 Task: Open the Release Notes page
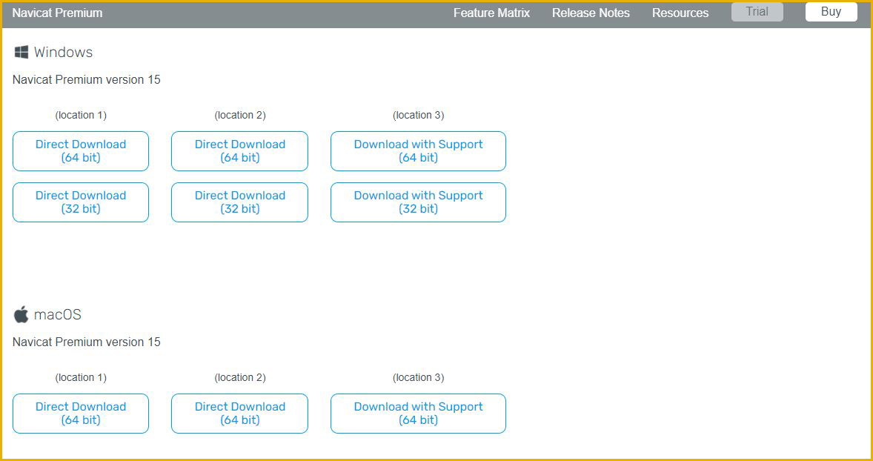pyautogui.click(x=591, y=13)
